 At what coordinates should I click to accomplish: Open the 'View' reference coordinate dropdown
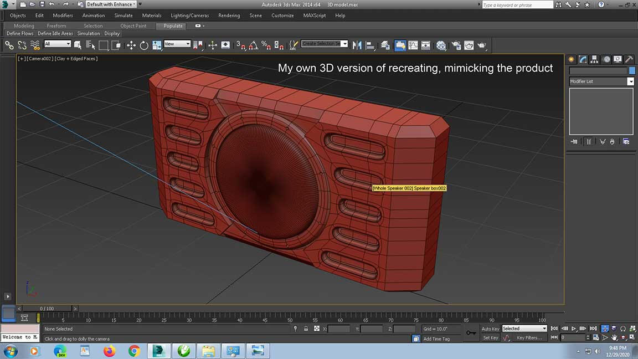[177, 44]
